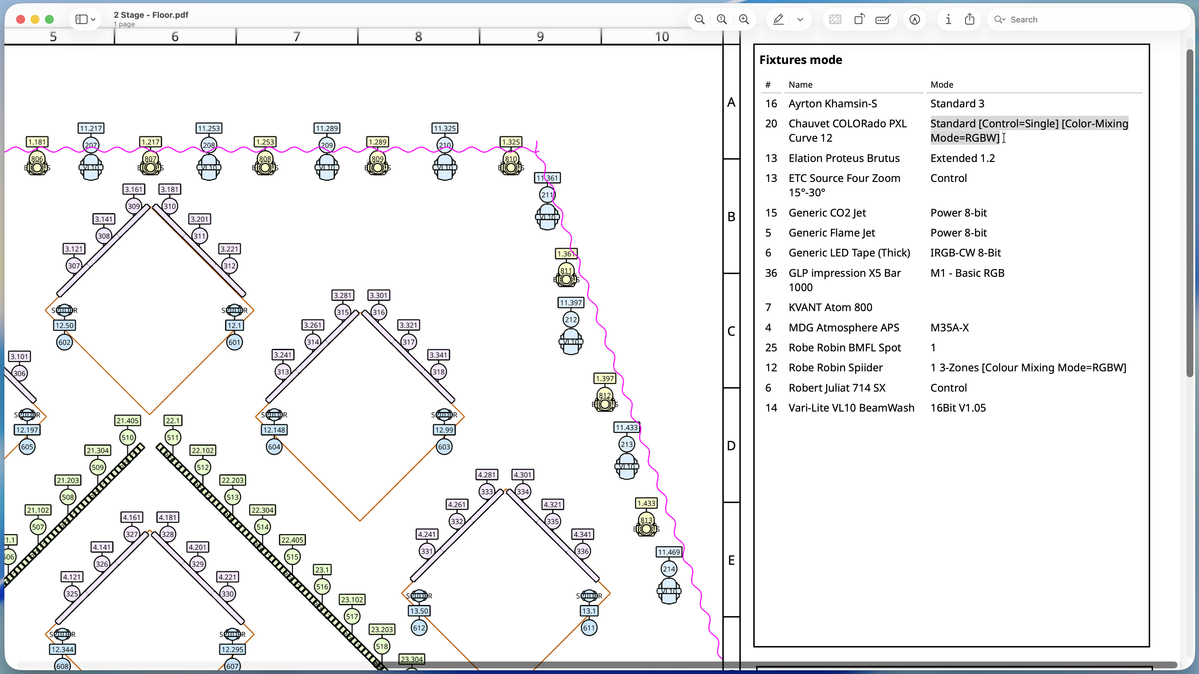Click the Fixtures mode heading
The image size is (1199, 674).
pyautogui.click(x=801, y=60)
